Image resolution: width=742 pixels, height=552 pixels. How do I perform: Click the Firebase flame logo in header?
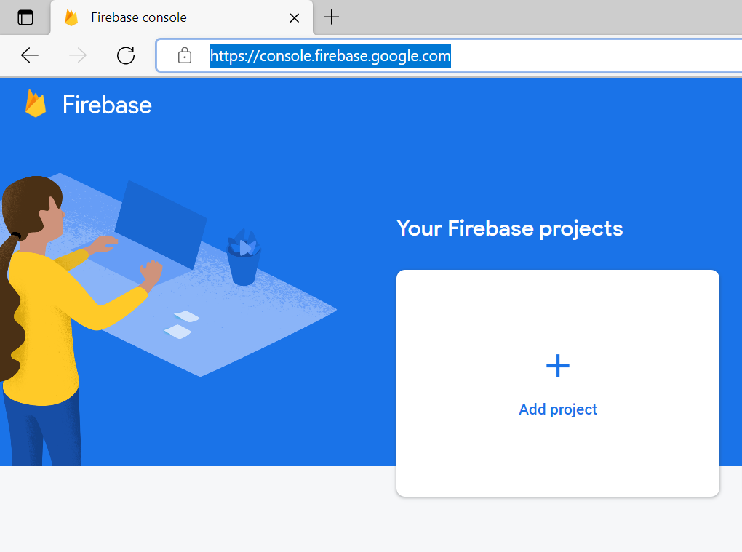pos(35,104)
